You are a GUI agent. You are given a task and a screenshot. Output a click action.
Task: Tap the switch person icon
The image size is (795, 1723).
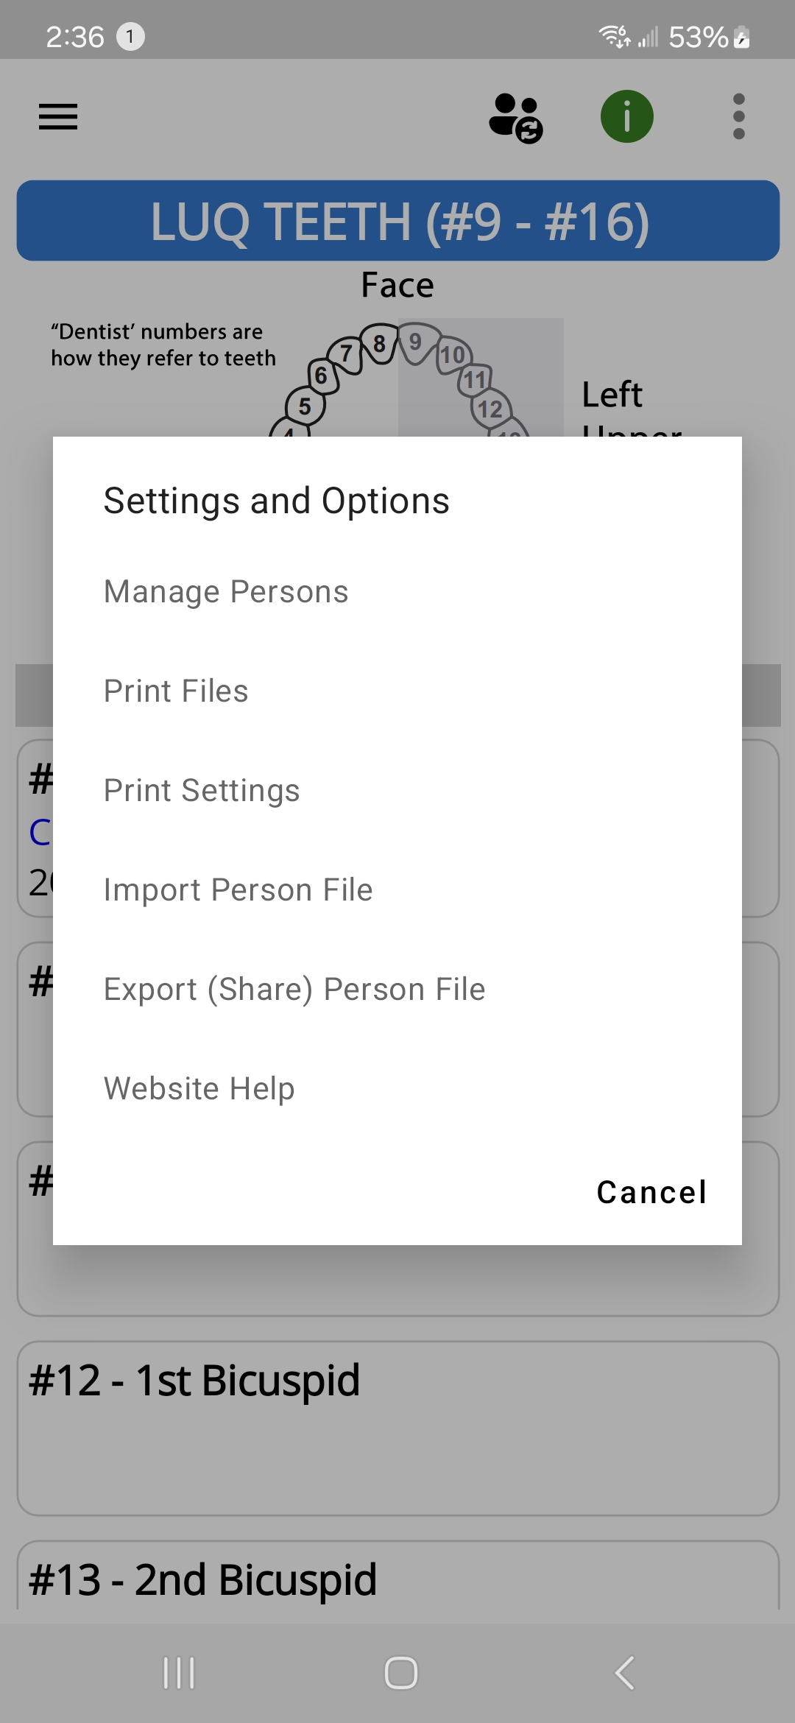(515, 117)
